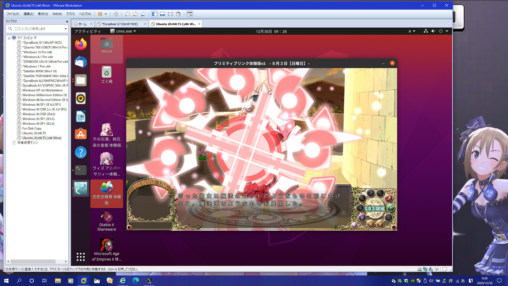
Task: Activate the SKIP fast-forward button
Action: coord(371,224)
